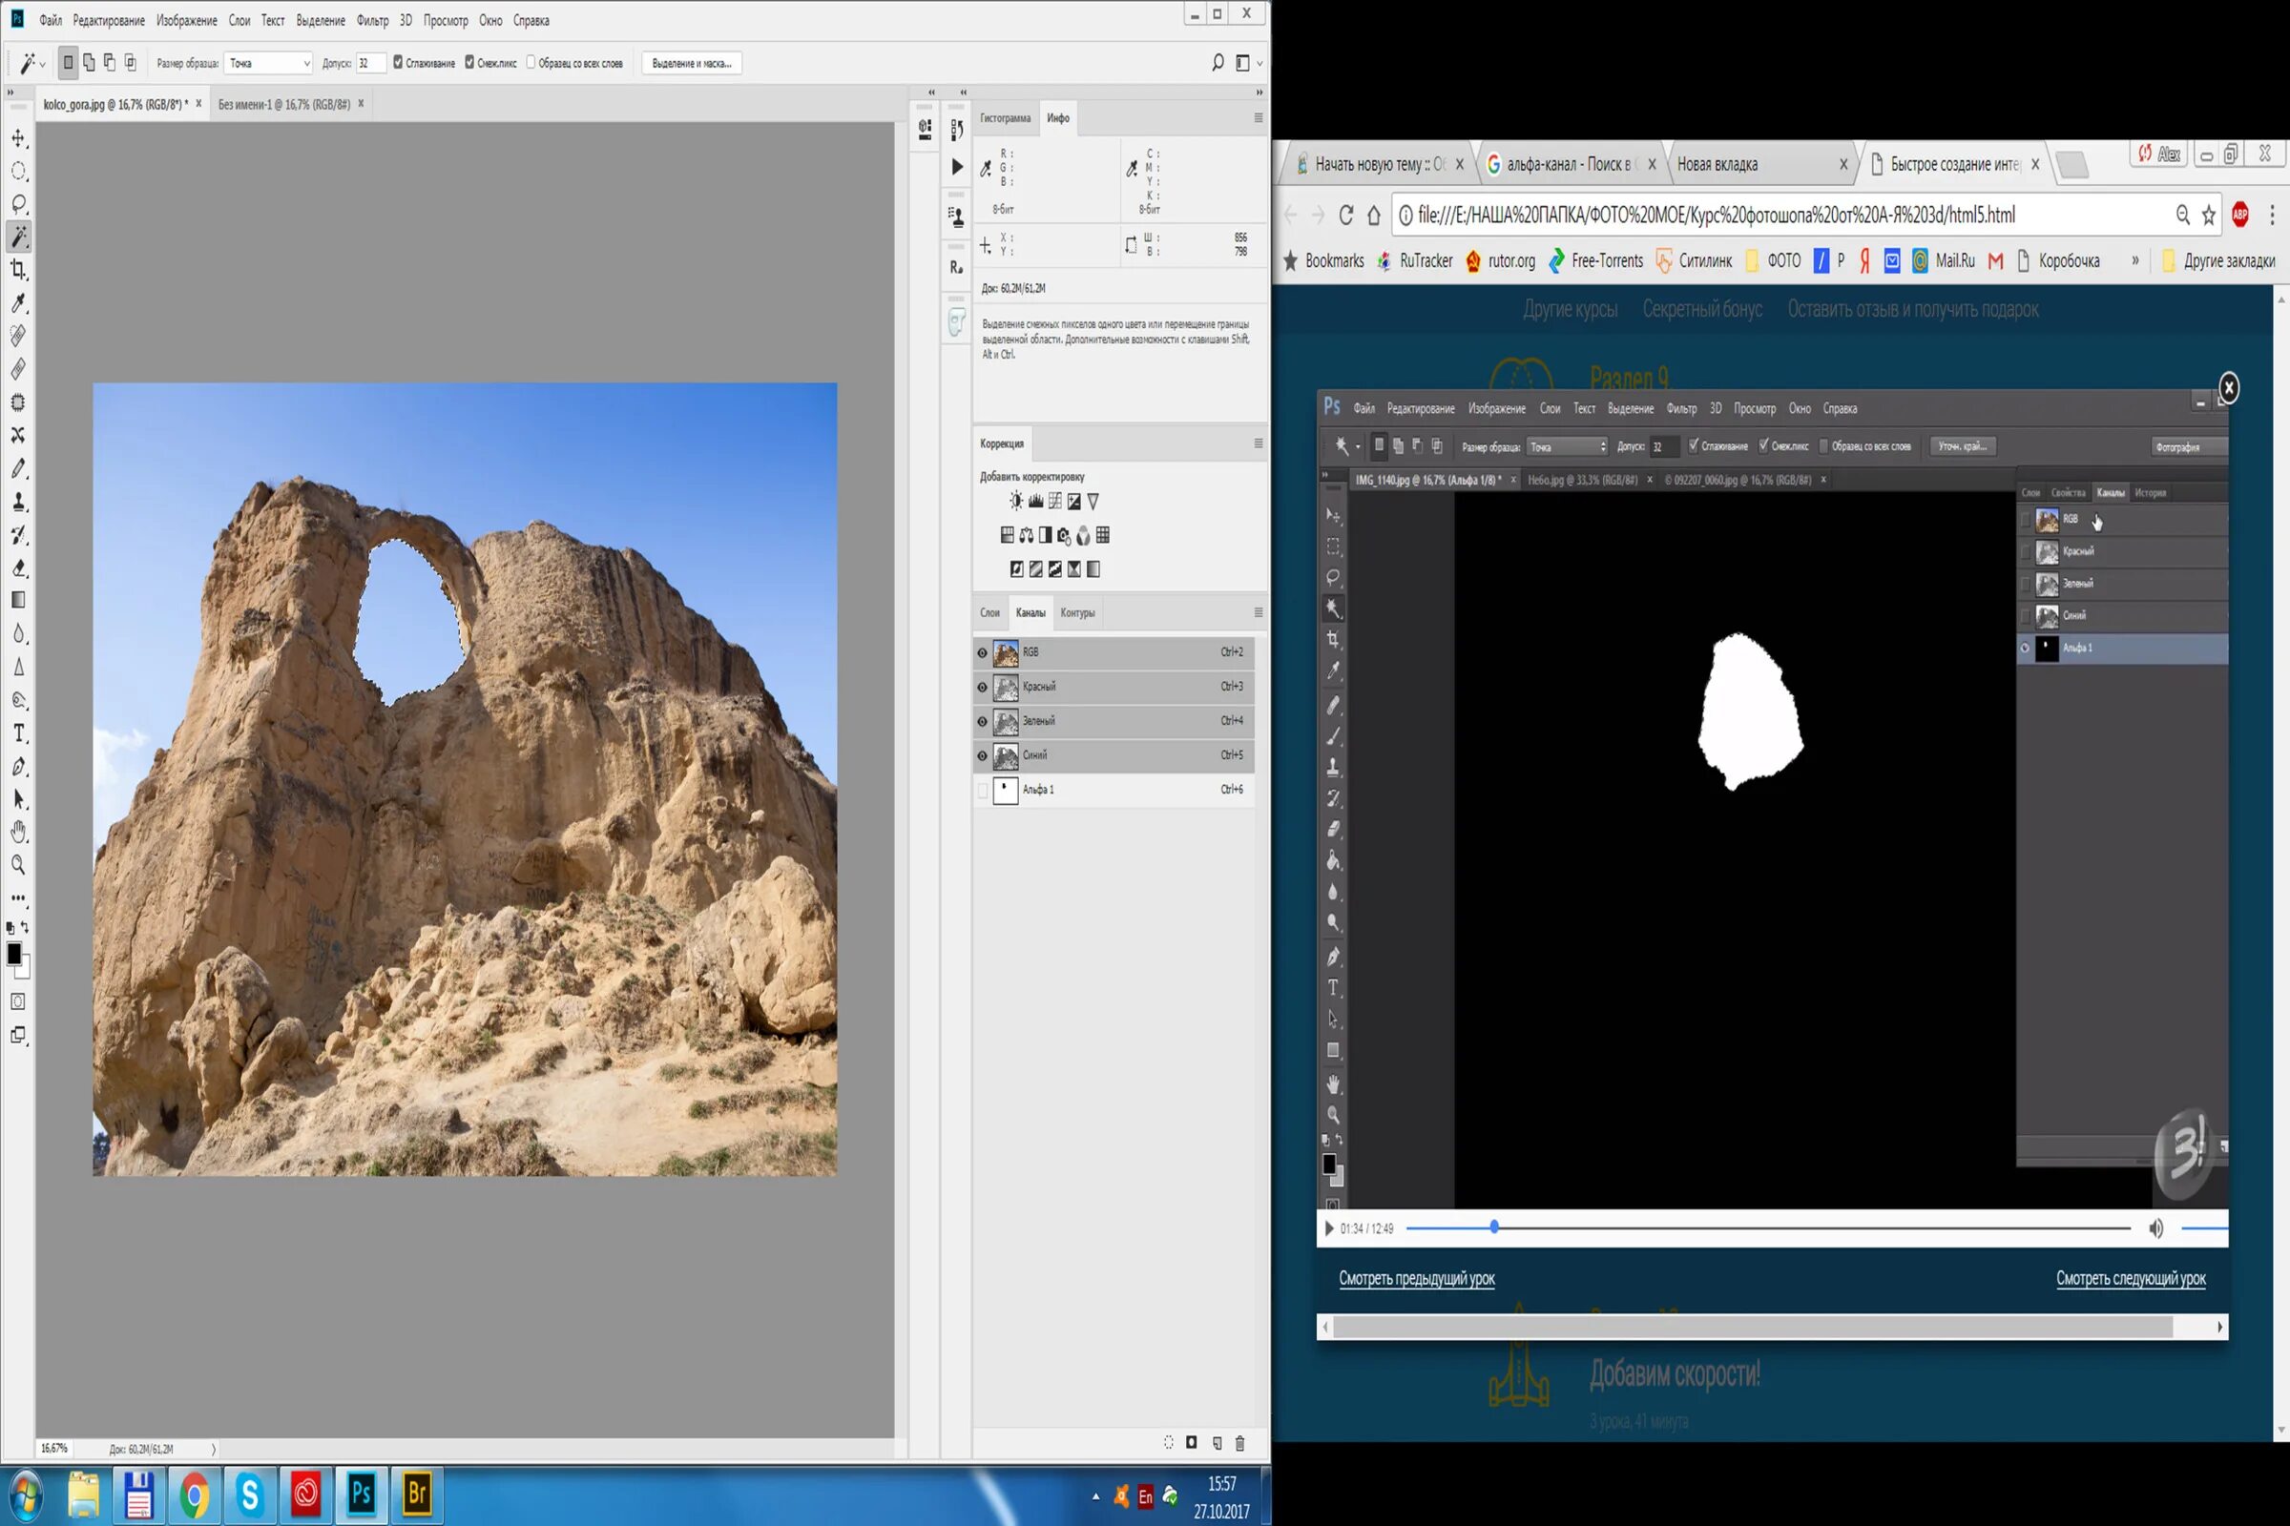Select the Elliptical Marquee tool
The image size is (2290, 1526).
tap(18, 172)
